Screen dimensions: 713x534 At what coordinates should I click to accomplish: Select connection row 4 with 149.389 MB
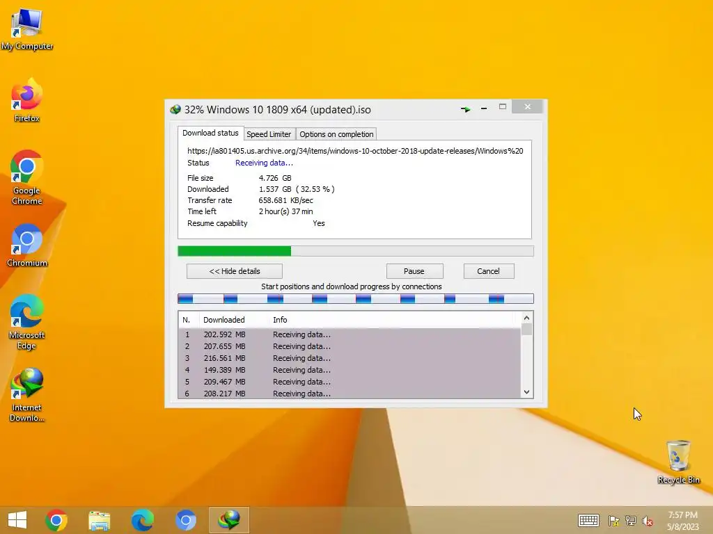point(350,370)
